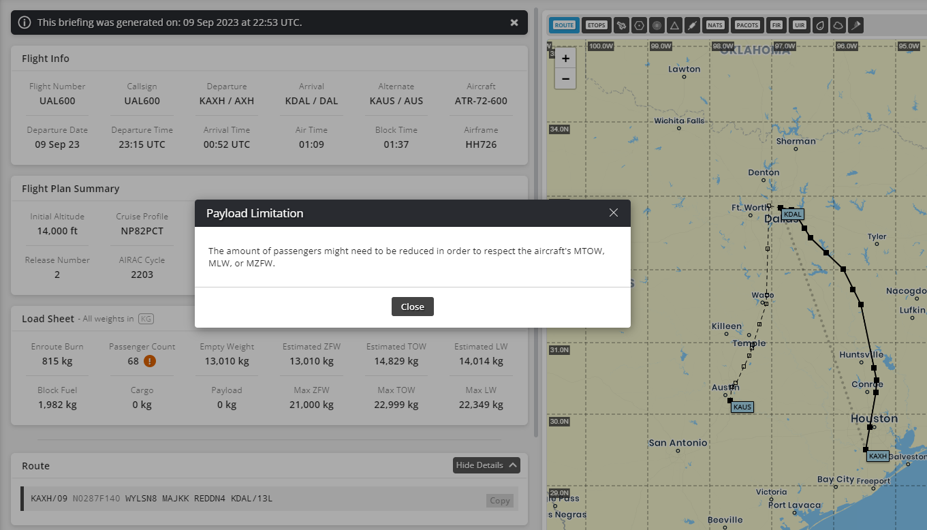The width and height of the screenshot is (927, 530).
Task: Toggle the ROUTE map layer
Action: [x=564, y=25]
